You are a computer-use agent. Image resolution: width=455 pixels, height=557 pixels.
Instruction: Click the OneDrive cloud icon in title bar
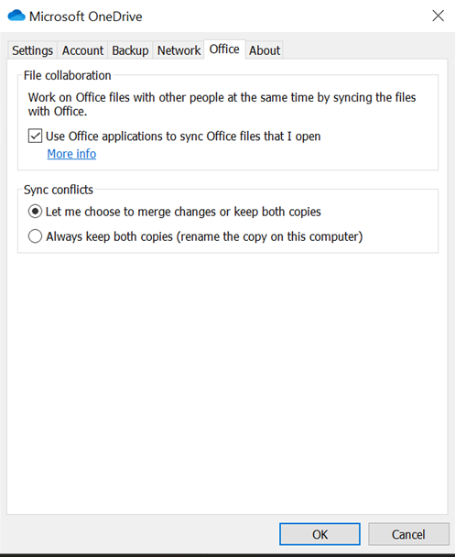[x=16, y=16]
